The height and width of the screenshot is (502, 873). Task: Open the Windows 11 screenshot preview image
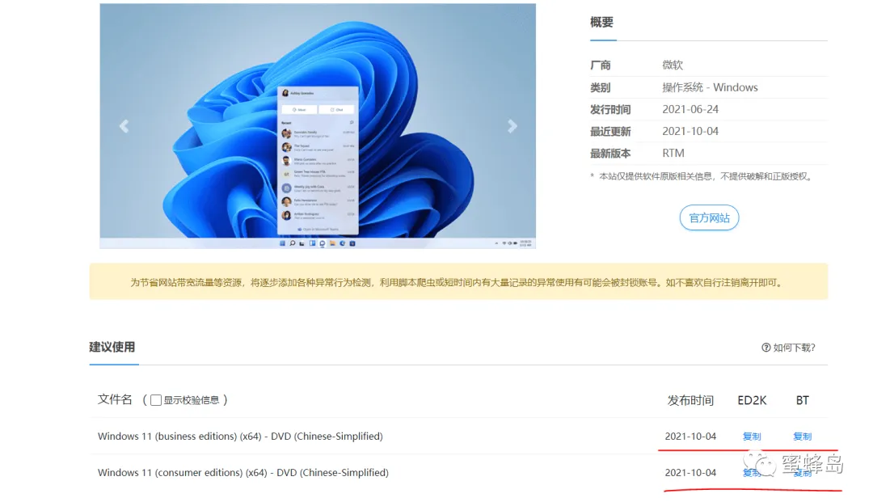point(318,126)
